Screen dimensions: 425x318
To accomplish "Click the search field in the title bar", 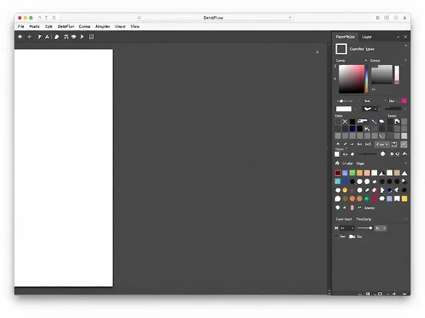I will [214, 18].
